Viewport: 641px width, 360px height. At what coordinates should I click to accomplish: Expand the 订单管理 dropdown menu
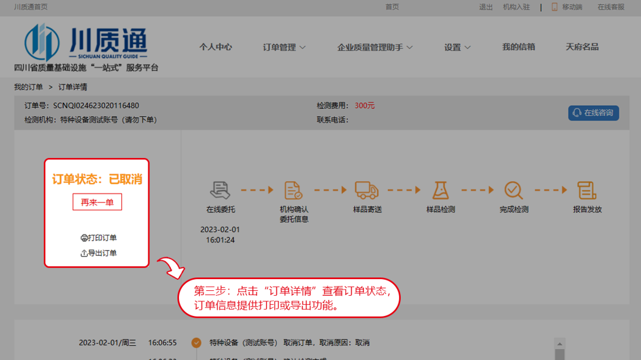[x=284, y=47]
